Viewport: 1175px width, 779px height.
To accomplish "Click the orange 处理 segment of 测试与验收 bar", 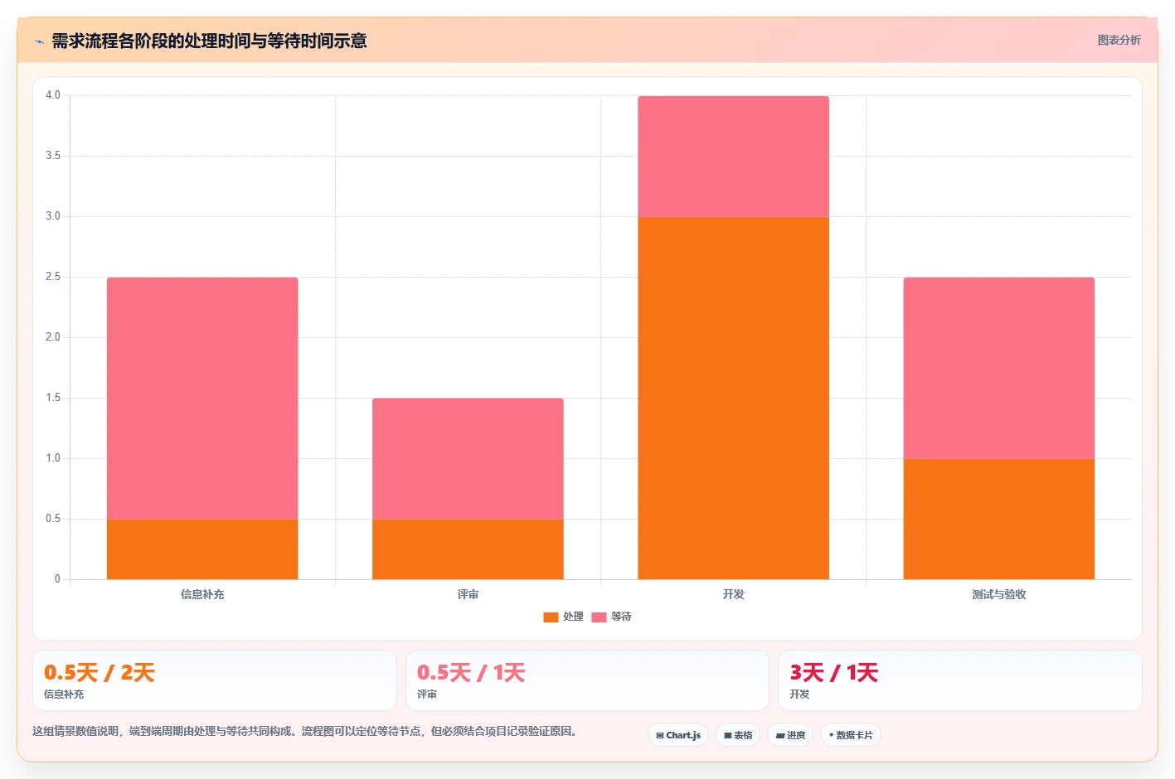I will coord(998,519).
